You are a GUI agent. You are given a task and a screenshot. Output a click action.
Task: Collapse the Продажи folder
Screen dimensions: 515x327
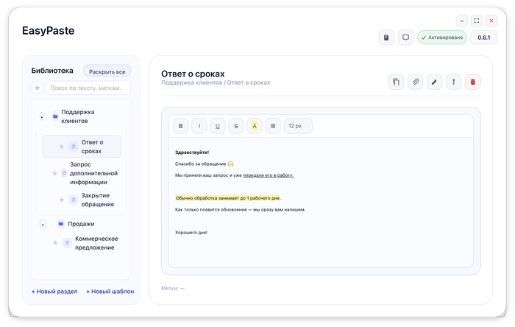point(42,224)
